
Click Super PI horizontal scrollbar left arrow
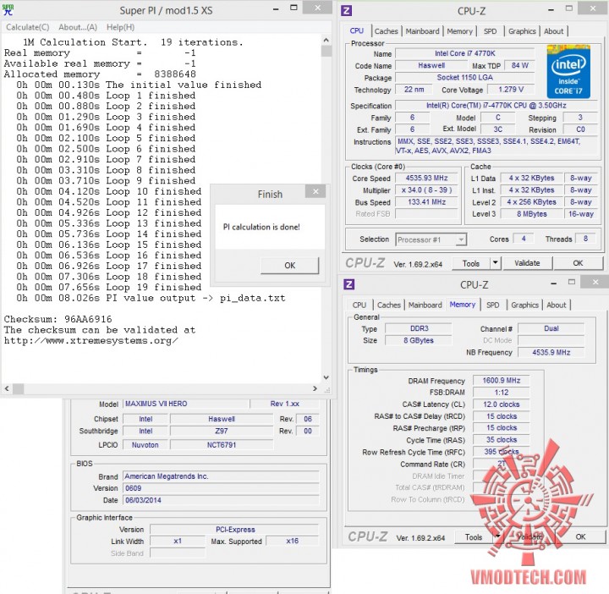point(7,388)
